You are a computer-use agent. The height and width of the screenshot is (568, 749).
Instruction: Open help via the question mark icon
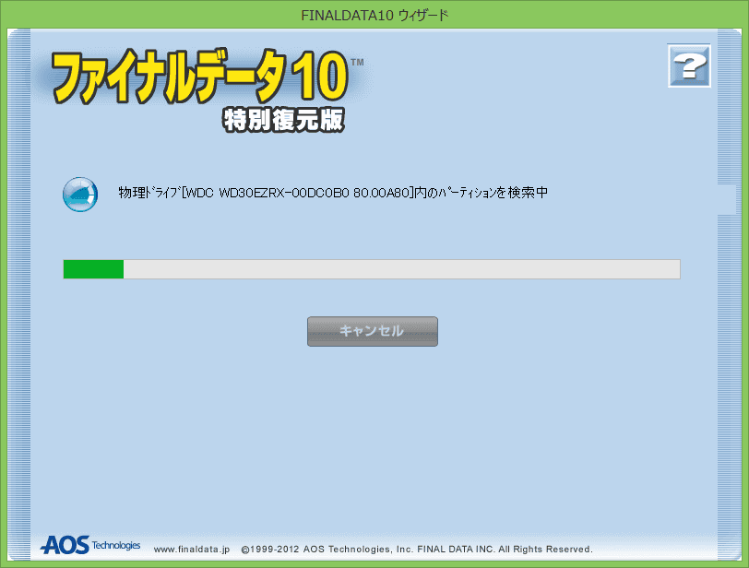pos(689,65)
